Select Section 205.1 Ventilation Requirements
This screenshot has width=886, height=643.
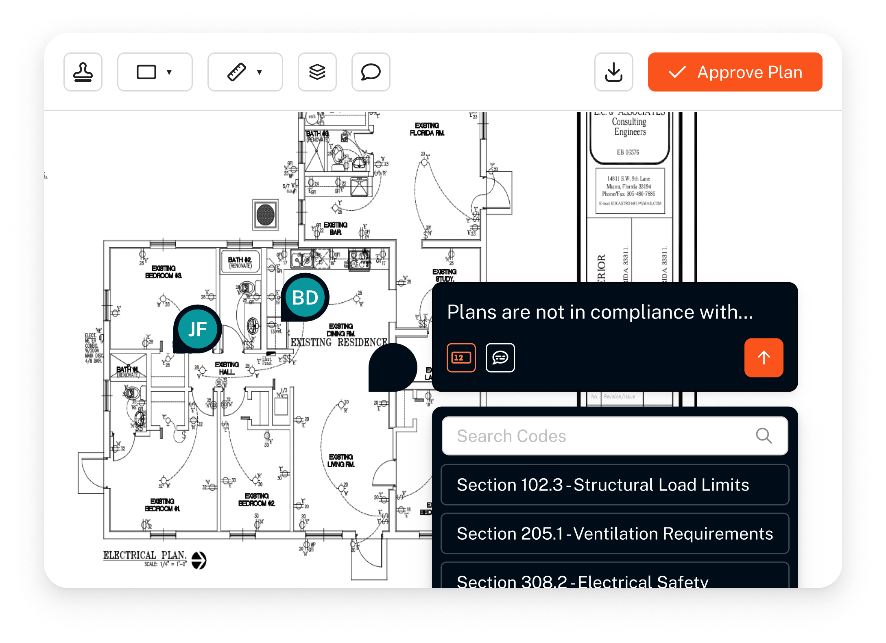coord(615,534)
